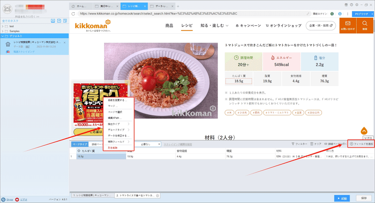
Task: Click the スクレイピング範囲を設定 link
Action: pos(178,144)
